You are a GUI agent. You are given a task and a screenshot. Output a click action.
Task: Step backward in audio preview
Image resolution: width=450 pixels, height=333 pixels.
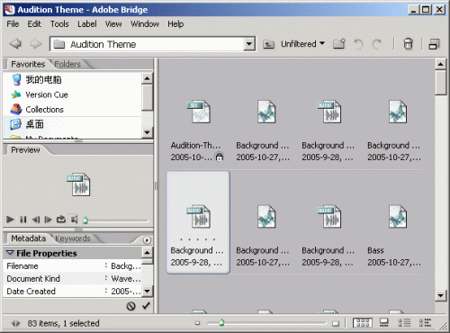(36, 220)
